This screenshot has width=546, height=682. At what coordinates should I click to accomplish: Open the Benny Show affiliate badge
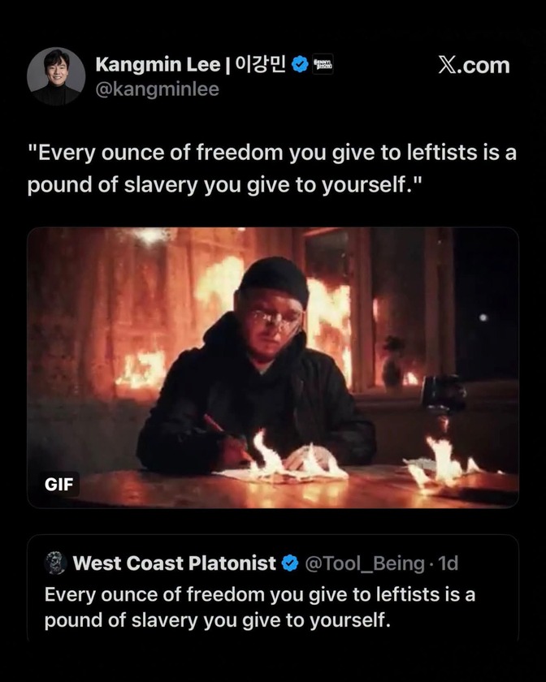click(323, 65)
